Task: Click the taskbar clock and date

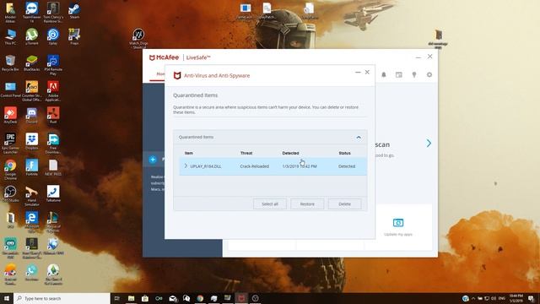Action: [x=516, y=298]
